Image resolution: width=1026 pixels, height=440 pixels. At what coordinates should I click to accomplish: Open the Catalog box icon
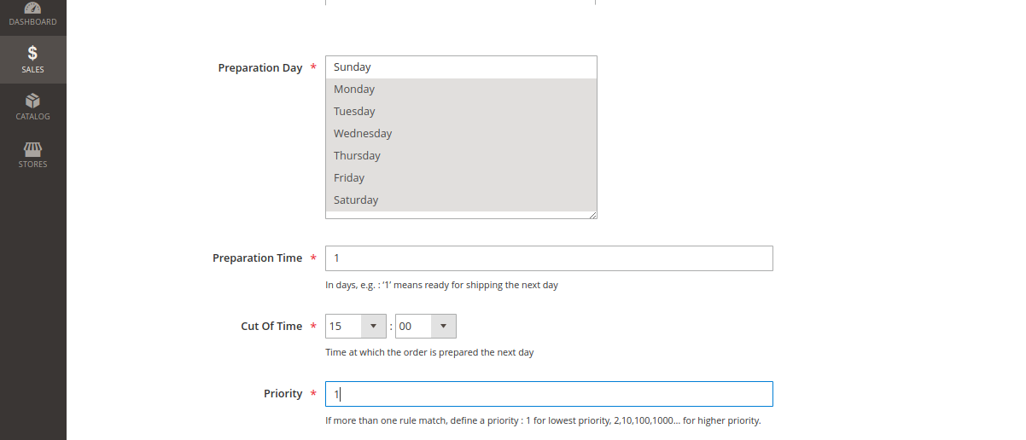(32, 101)
